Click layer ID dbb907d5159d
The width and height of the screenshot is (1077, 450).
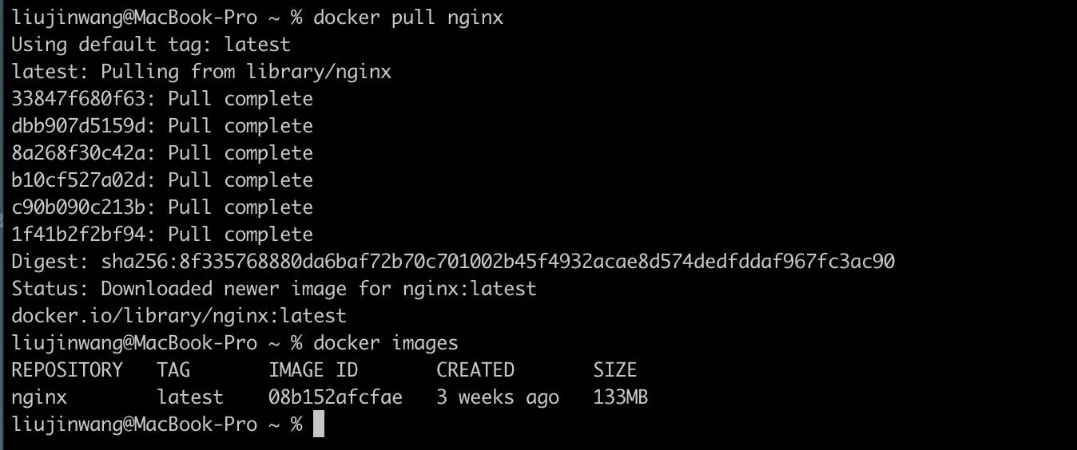point(78,125)
